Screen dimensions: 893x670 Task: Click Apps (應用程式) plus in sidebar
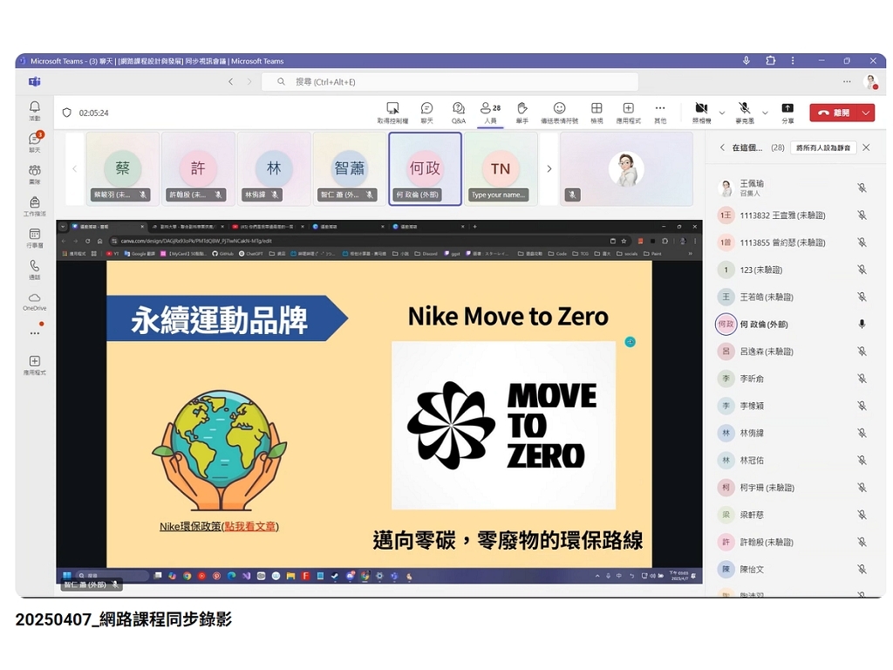[35, 365]
